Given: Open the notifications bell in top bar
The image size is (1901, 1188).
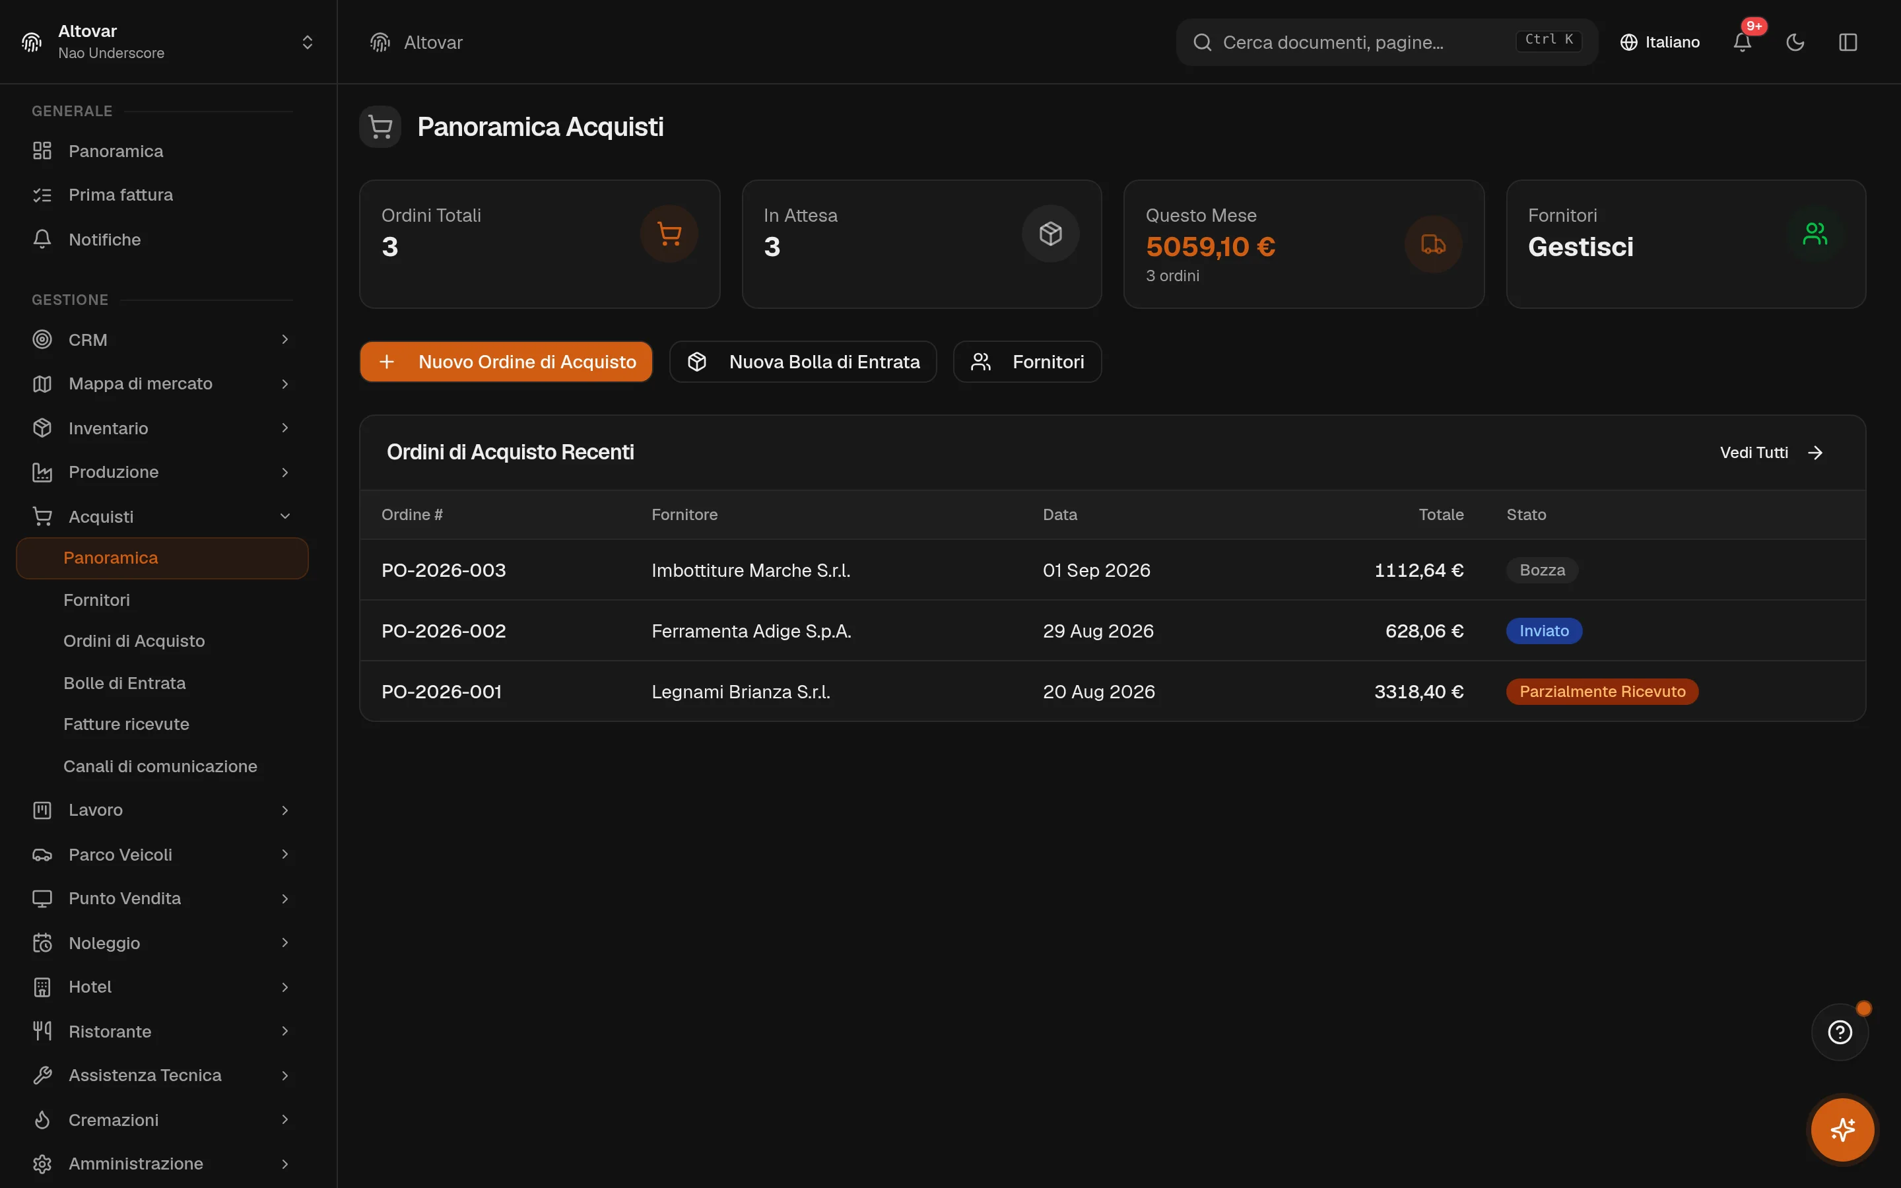Looking at the screenshot, I should (1741, 42).
